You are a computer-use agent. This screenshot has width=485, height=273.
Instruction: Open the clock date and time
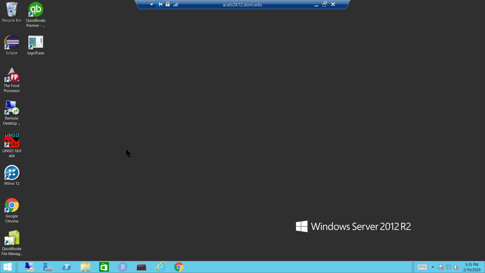click(x=472, y=267)
